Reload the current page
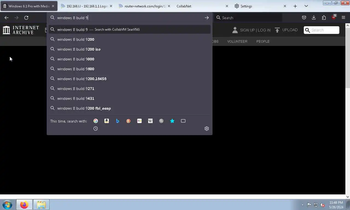 26,18
